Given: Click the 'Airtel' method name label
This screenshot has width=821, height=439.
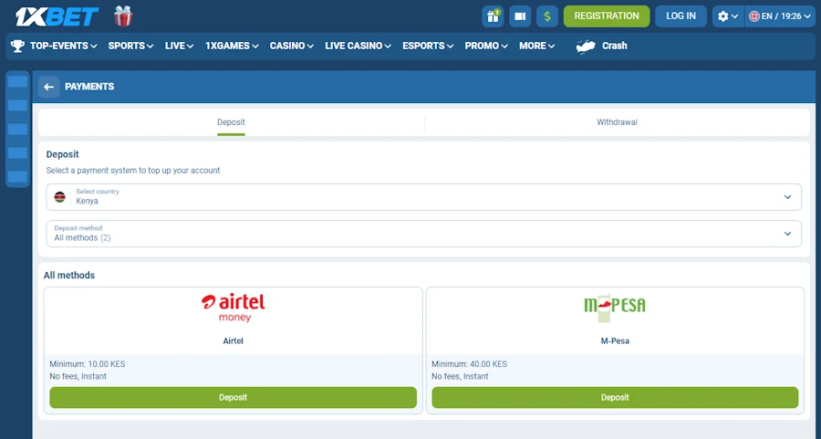Looking at the screenshot, I should coord(233,341).
